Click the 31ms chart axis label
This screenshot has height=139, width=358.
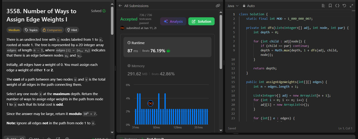pos(135,127)
